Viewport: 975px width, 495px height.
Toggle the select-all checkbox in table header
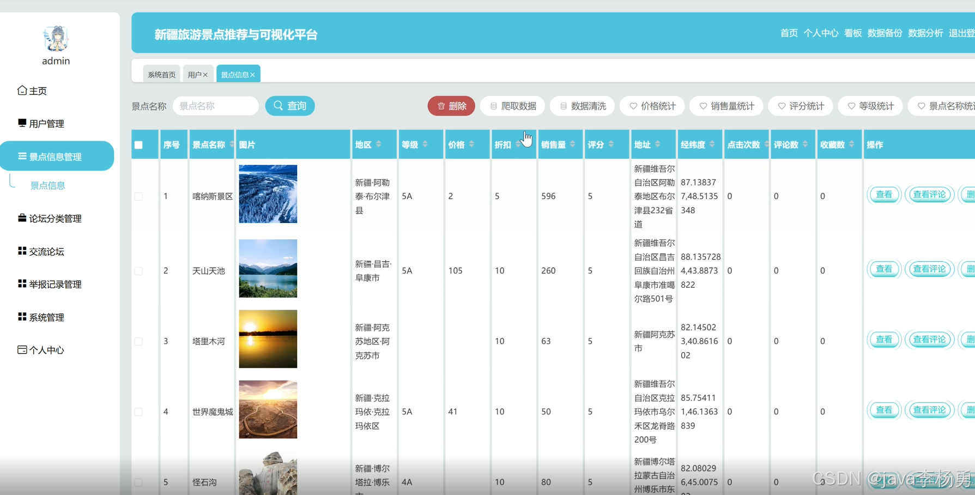[138, 145]
